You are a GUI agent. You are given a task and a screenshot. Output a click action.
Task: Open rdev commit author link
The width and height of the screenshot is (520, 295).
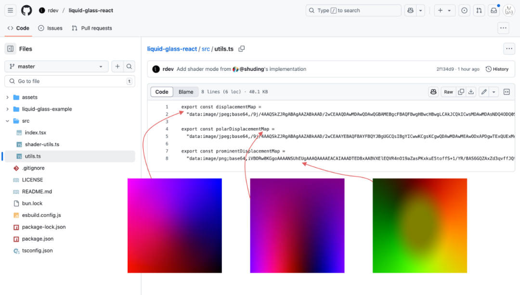(168, 69)
